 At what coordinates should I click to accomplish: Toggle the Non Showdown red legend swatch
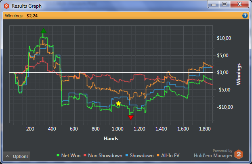click(85, 155)
